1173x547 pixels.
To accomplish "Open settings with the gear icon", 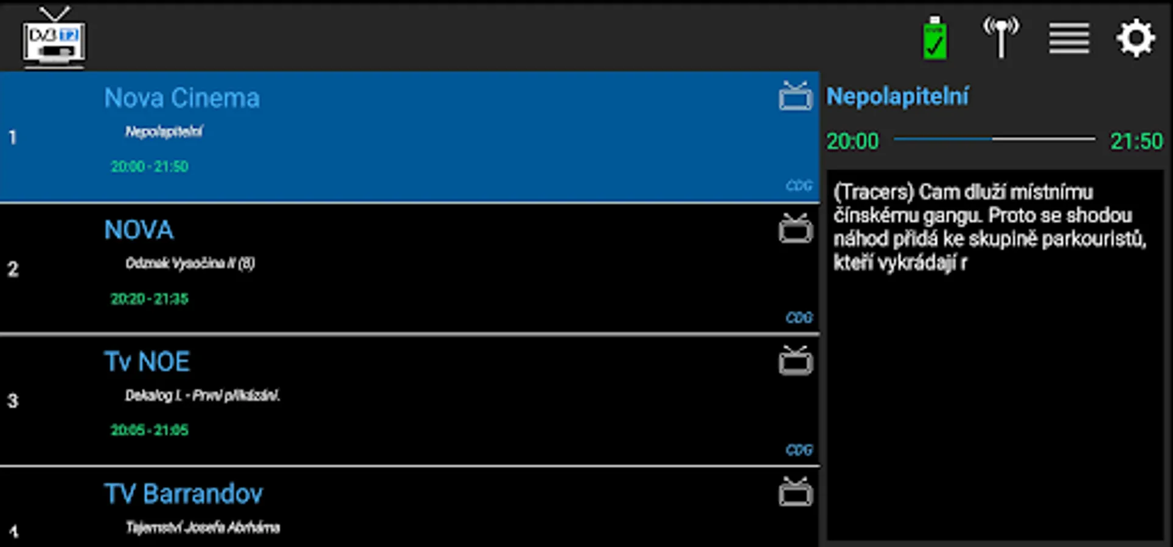I will [x=1136, y=38].
